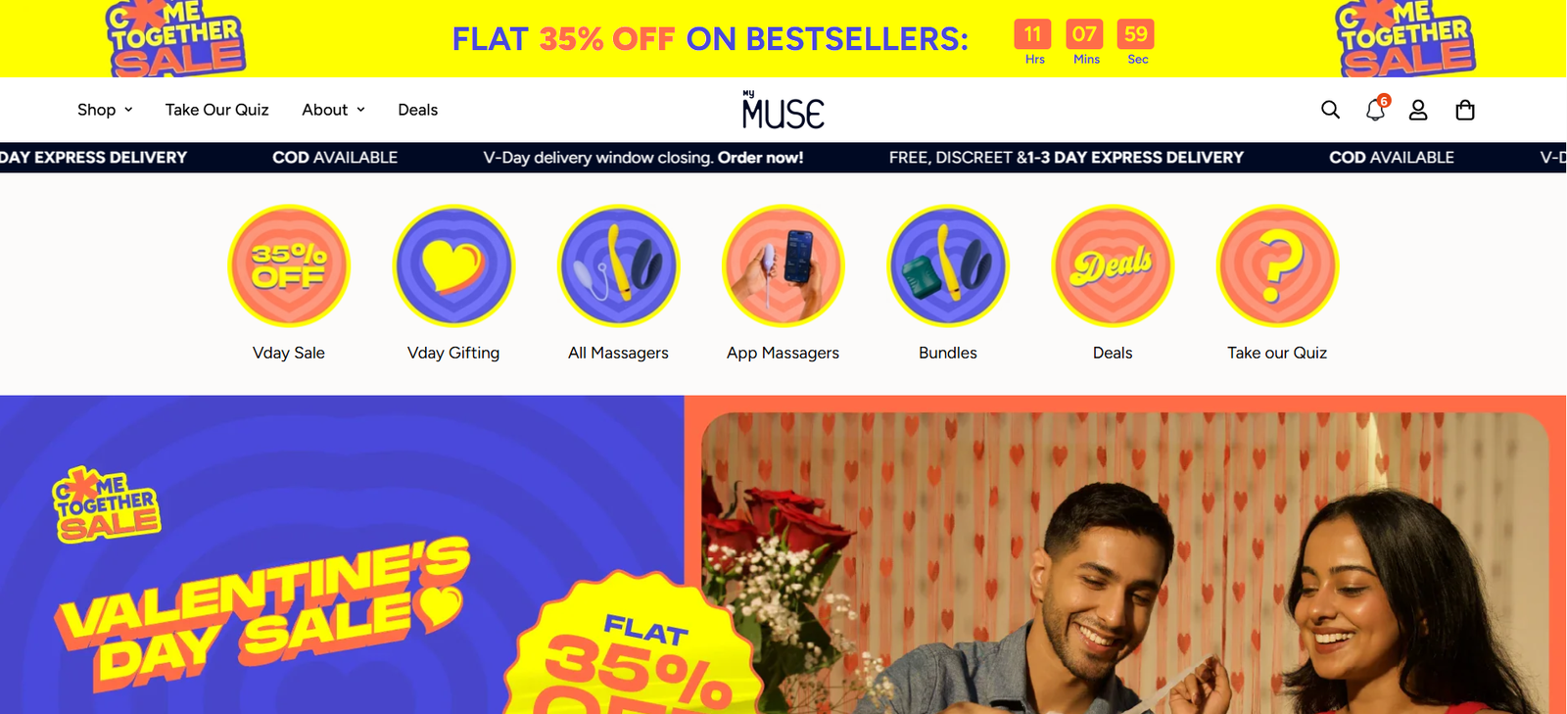Open the Bundles category circle
Screen dimensions: 1567x714
948,265
